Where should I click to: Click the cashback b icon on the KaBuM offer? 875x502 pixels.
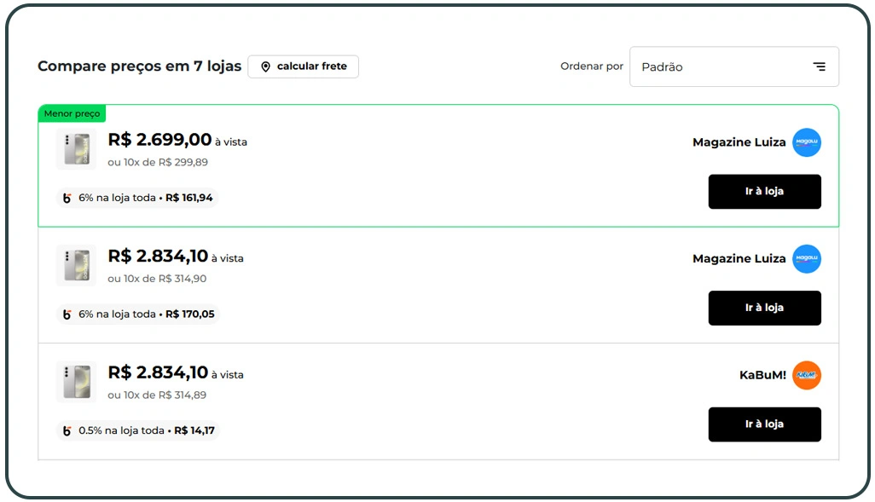point(67,430)
